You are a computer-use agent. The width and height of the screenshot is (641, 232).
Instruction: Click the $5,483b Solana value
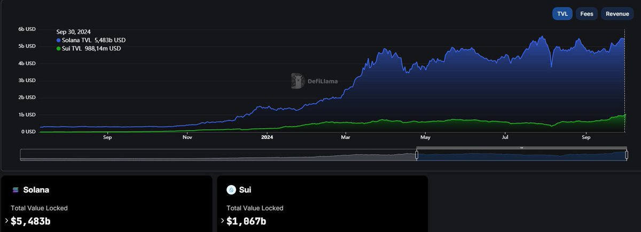pyautogui.click(x=32, y=221)
